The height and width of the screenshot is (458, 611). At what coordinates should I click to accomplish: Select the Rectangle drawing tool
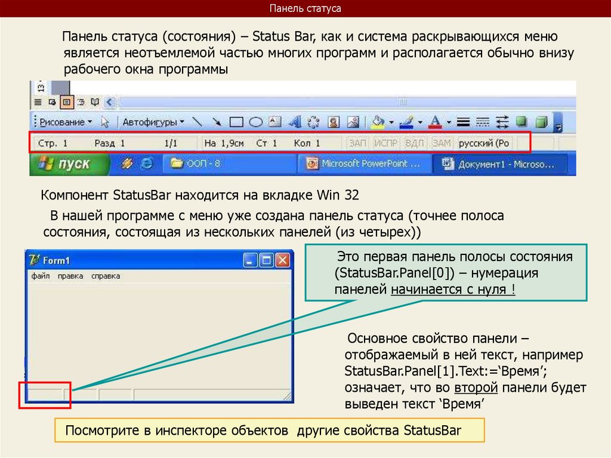236,122
